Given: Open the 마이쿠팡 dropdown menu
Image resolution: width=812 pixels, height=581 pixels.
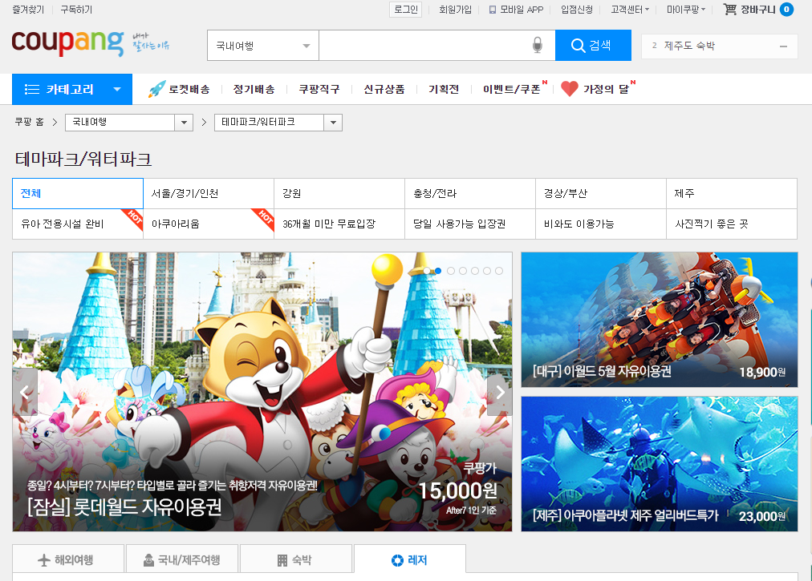Looking at the screenshot, I should [x=686, y=10].
